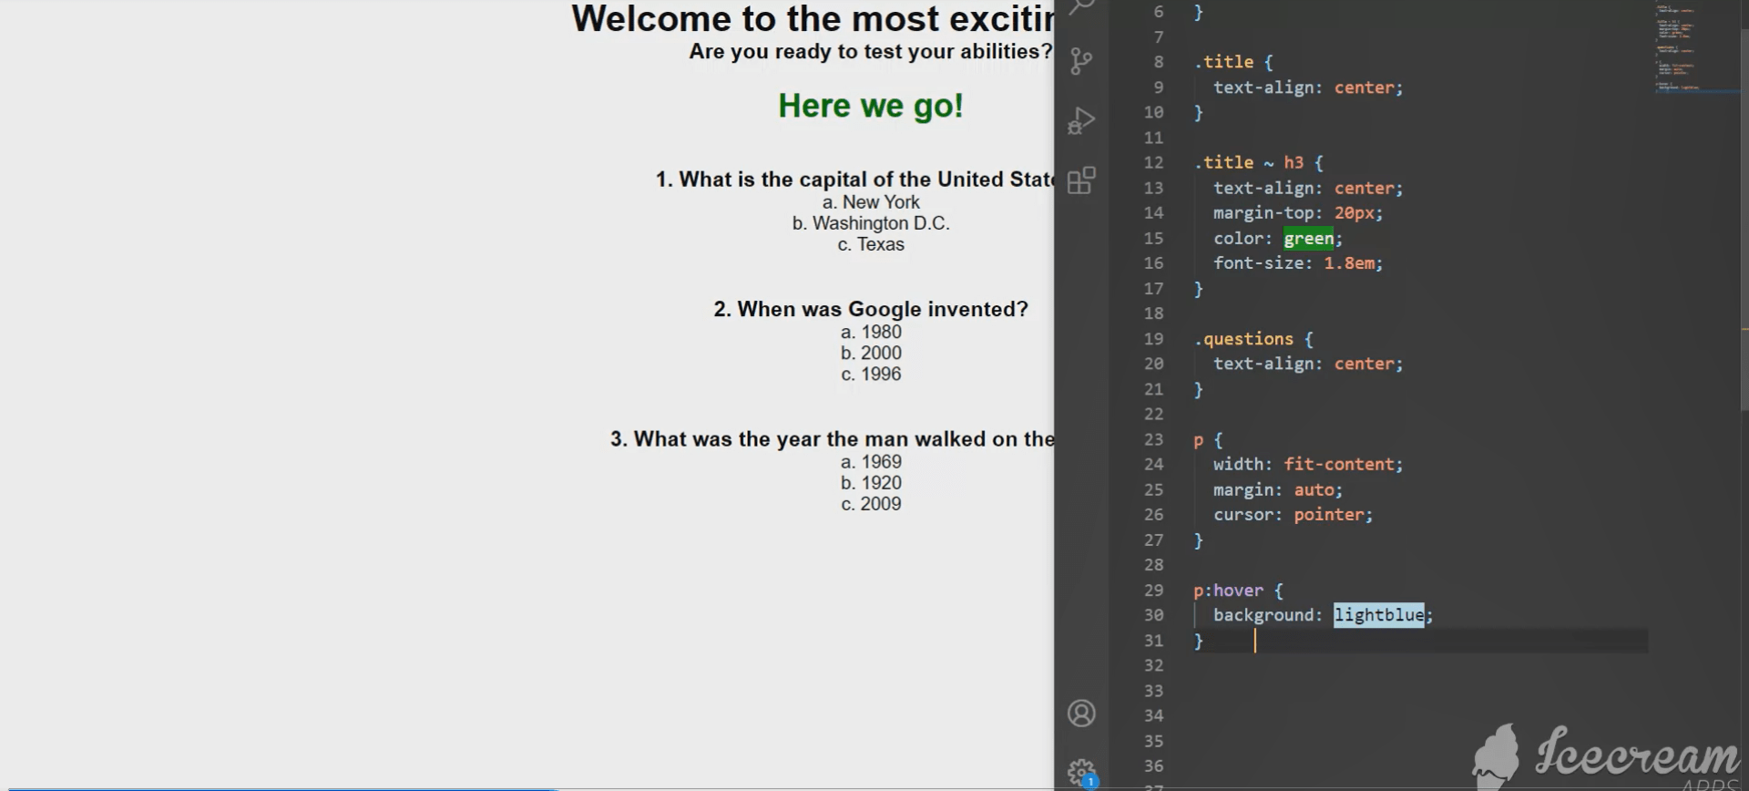Click 'center' value on line 20

[1365, 364]
